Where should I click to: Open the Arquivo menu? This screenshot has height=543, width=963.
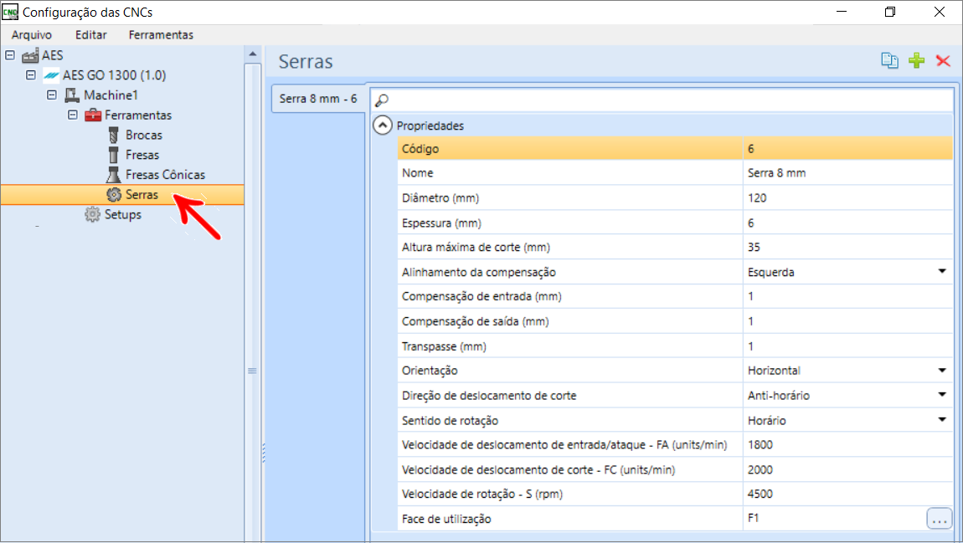click(x=32, y=35)
